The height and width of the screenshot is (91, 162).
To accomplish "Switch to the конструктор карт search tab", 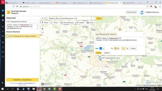I will click(x=97, y=3).
